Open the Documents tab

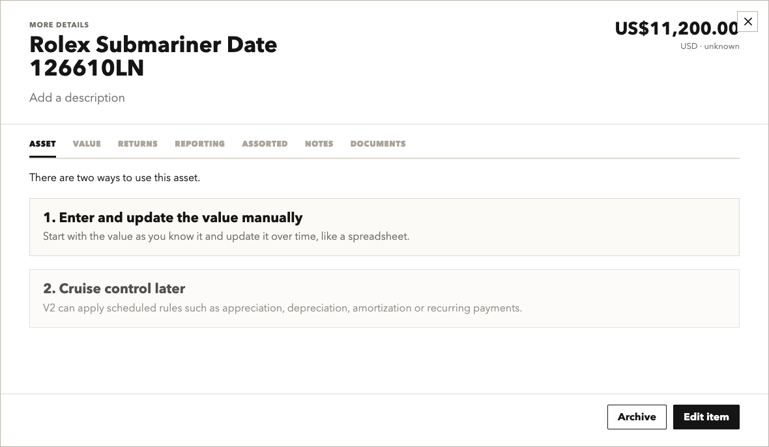[378, 143]
